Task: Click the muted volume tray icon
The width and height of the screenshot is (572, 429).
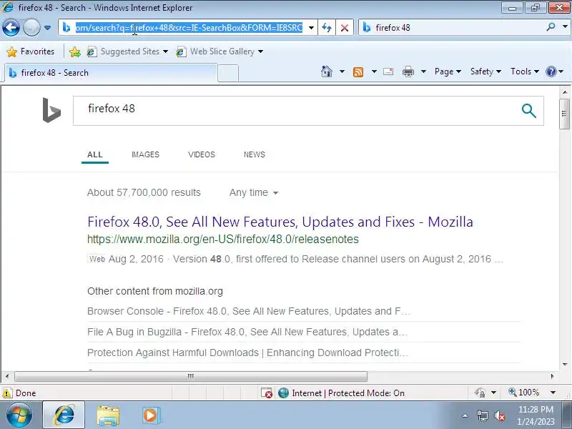Action: tap(499, 416)
